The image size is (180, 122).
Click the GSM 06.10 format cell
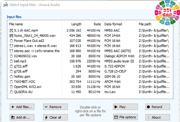point(112,77)
